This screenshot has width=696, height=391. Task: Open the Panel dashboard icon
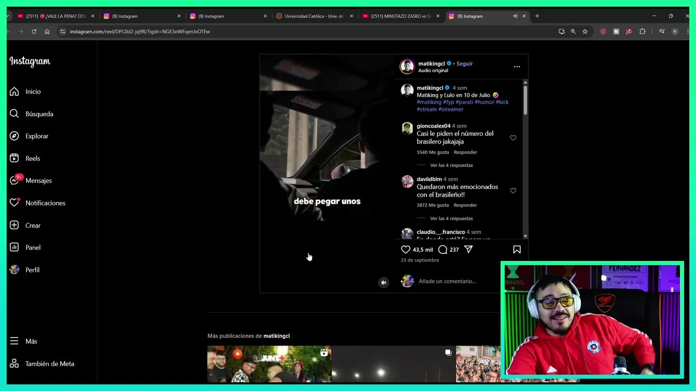tap(14, 247)
